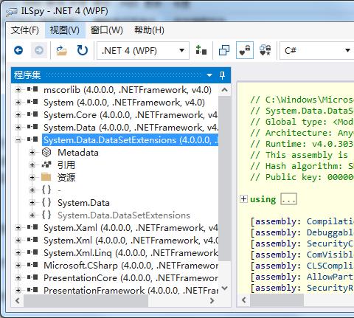Select the mscorlib assembly
The width and height of the screenshot is (354, 318).
(128, 90)
